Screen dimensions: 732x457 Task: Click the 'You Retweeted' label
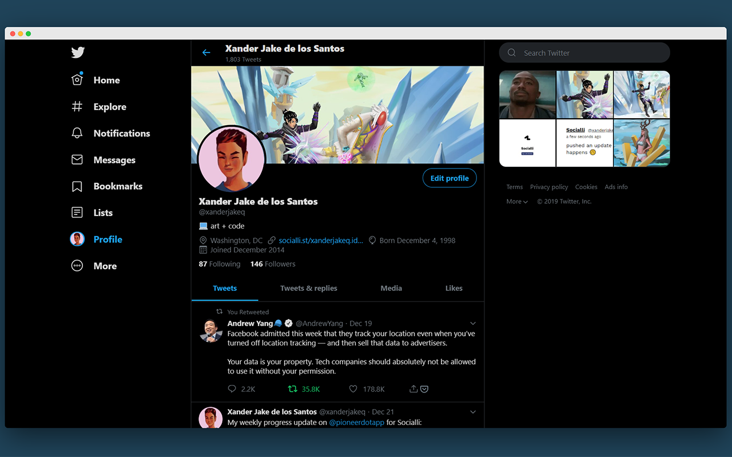(248, 312)
